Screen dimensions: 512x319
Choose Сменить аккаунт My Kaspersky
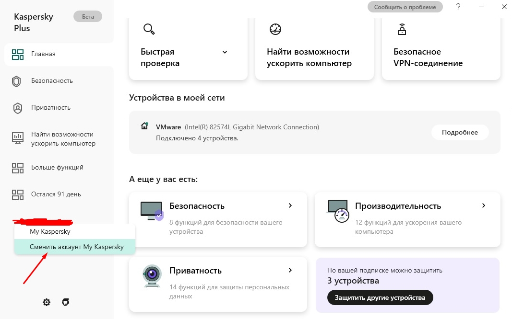[75, 247]
